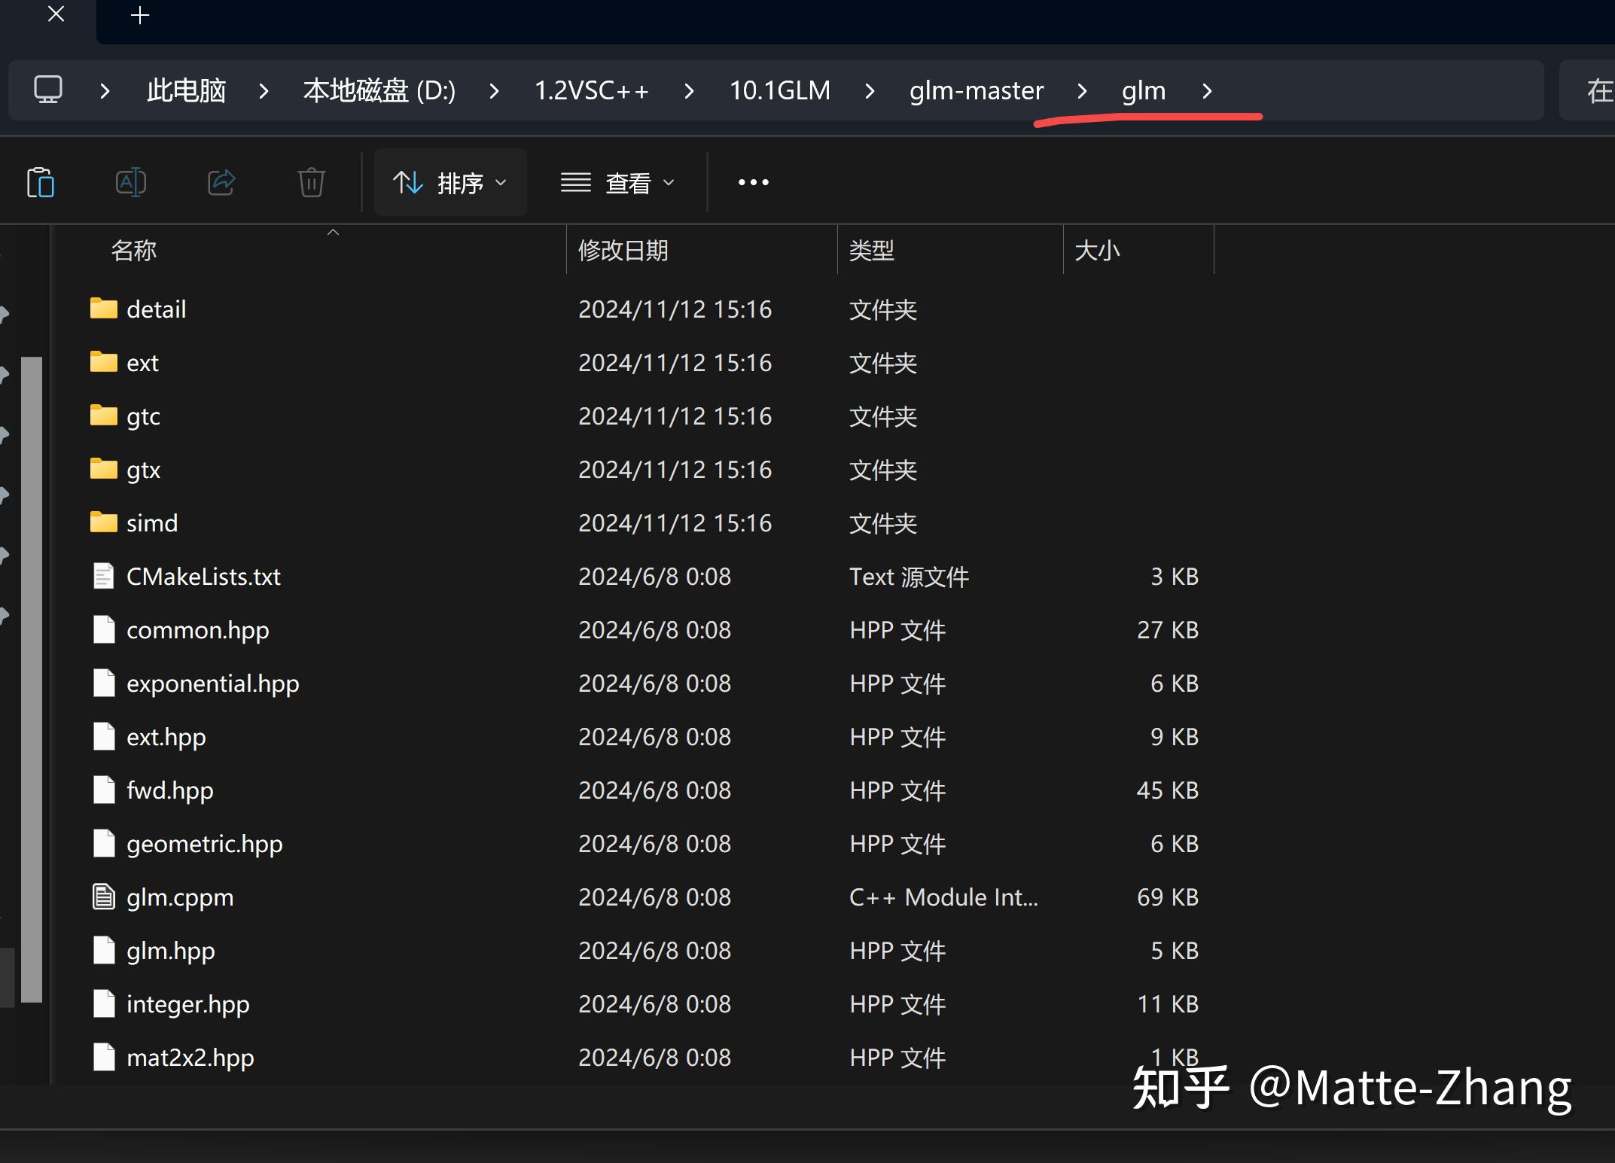Click the Rename icon in the toolbar
This screenshot has height=1163, width=1615.
(131, 182)
